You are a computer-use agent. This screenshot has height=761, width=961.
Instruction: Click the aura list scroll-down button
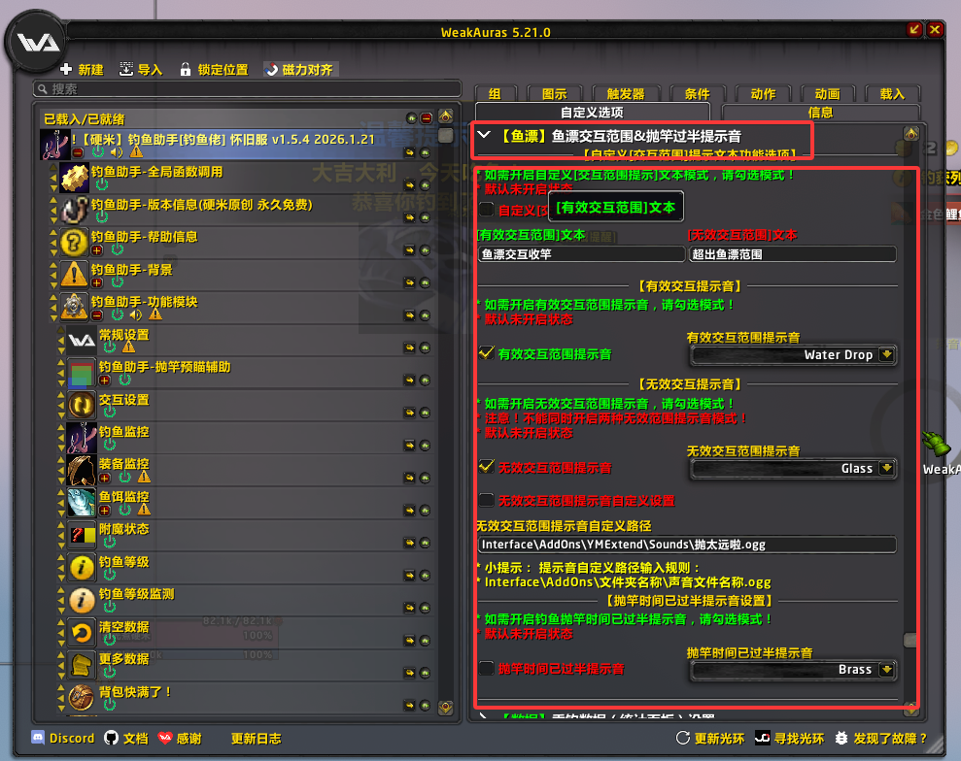coord(446,707)
